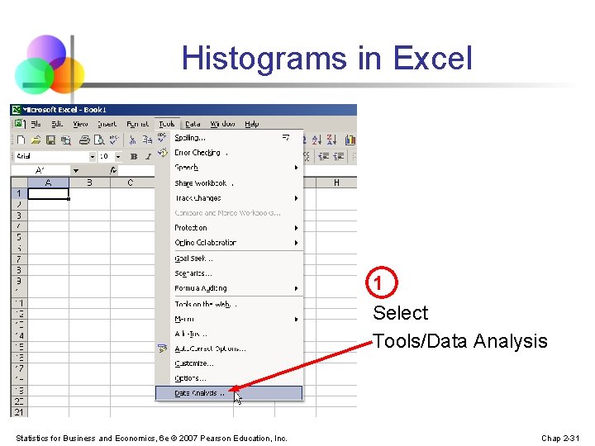Click column H header
Image resolution: width=595 pixels, height=446 pixels.
pyautogui.click(x=336, y=183)
